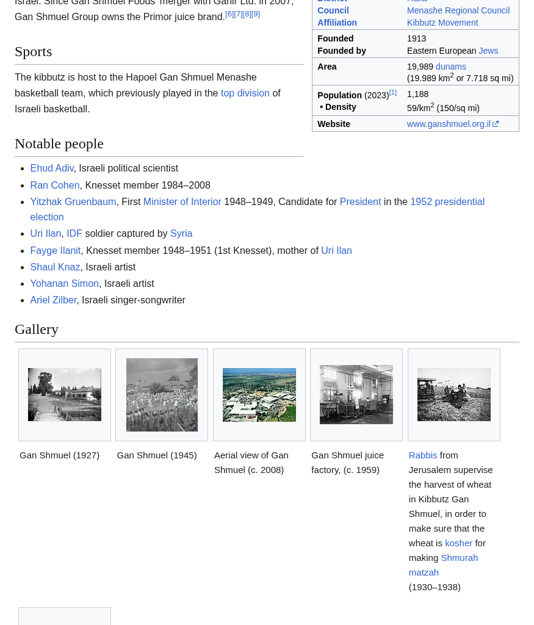This screenshot has width=534, height=625.
Task: Click the IDF link
Action: 74,234
